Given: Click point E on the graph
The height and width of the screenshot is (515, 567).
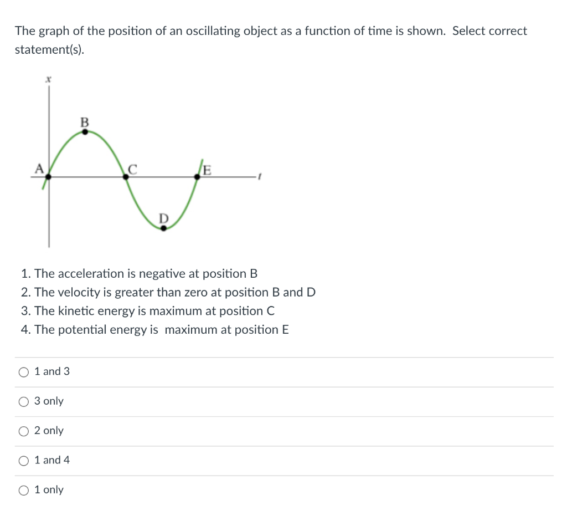Looking at the screenshot, I should [x=197, y=177].
